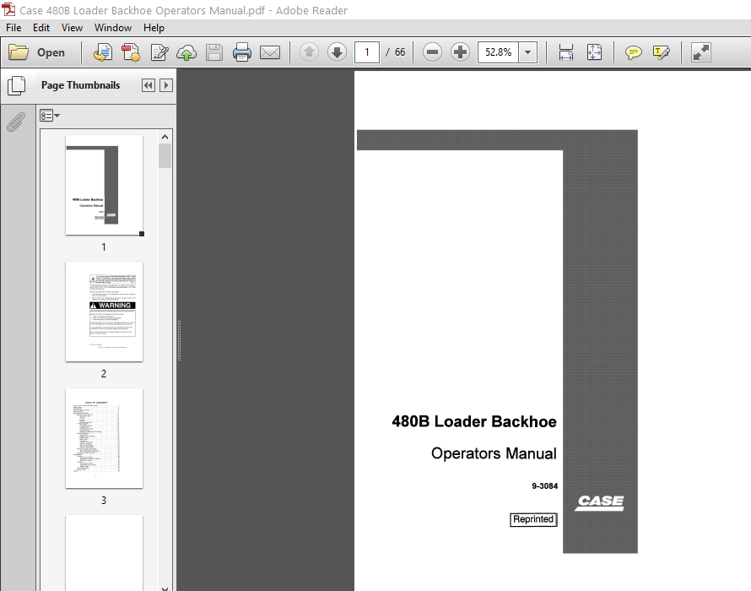751x591 pixels.
Task: Click the CASE logo on the cover
Action: (x=600, y=502)
